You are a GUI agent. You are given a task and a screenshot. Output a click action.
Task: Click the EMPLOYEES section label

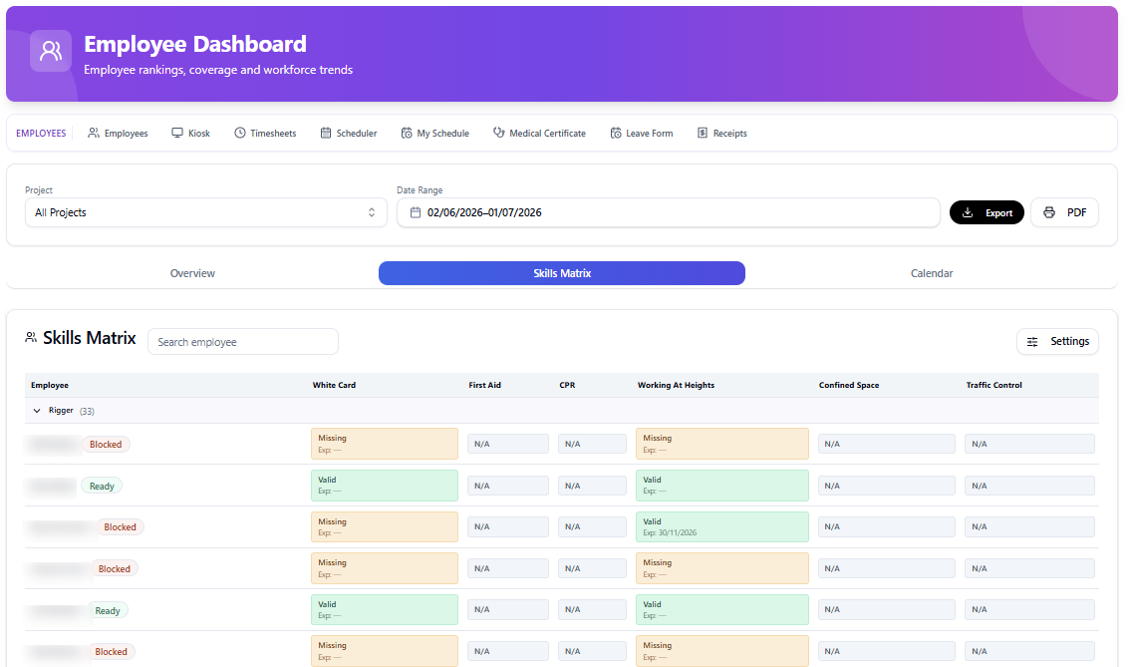click(41, 134)
